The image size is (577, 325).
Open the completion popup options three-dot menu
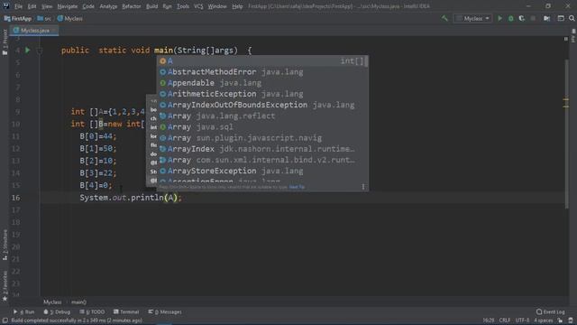click(x=362, y=187)
